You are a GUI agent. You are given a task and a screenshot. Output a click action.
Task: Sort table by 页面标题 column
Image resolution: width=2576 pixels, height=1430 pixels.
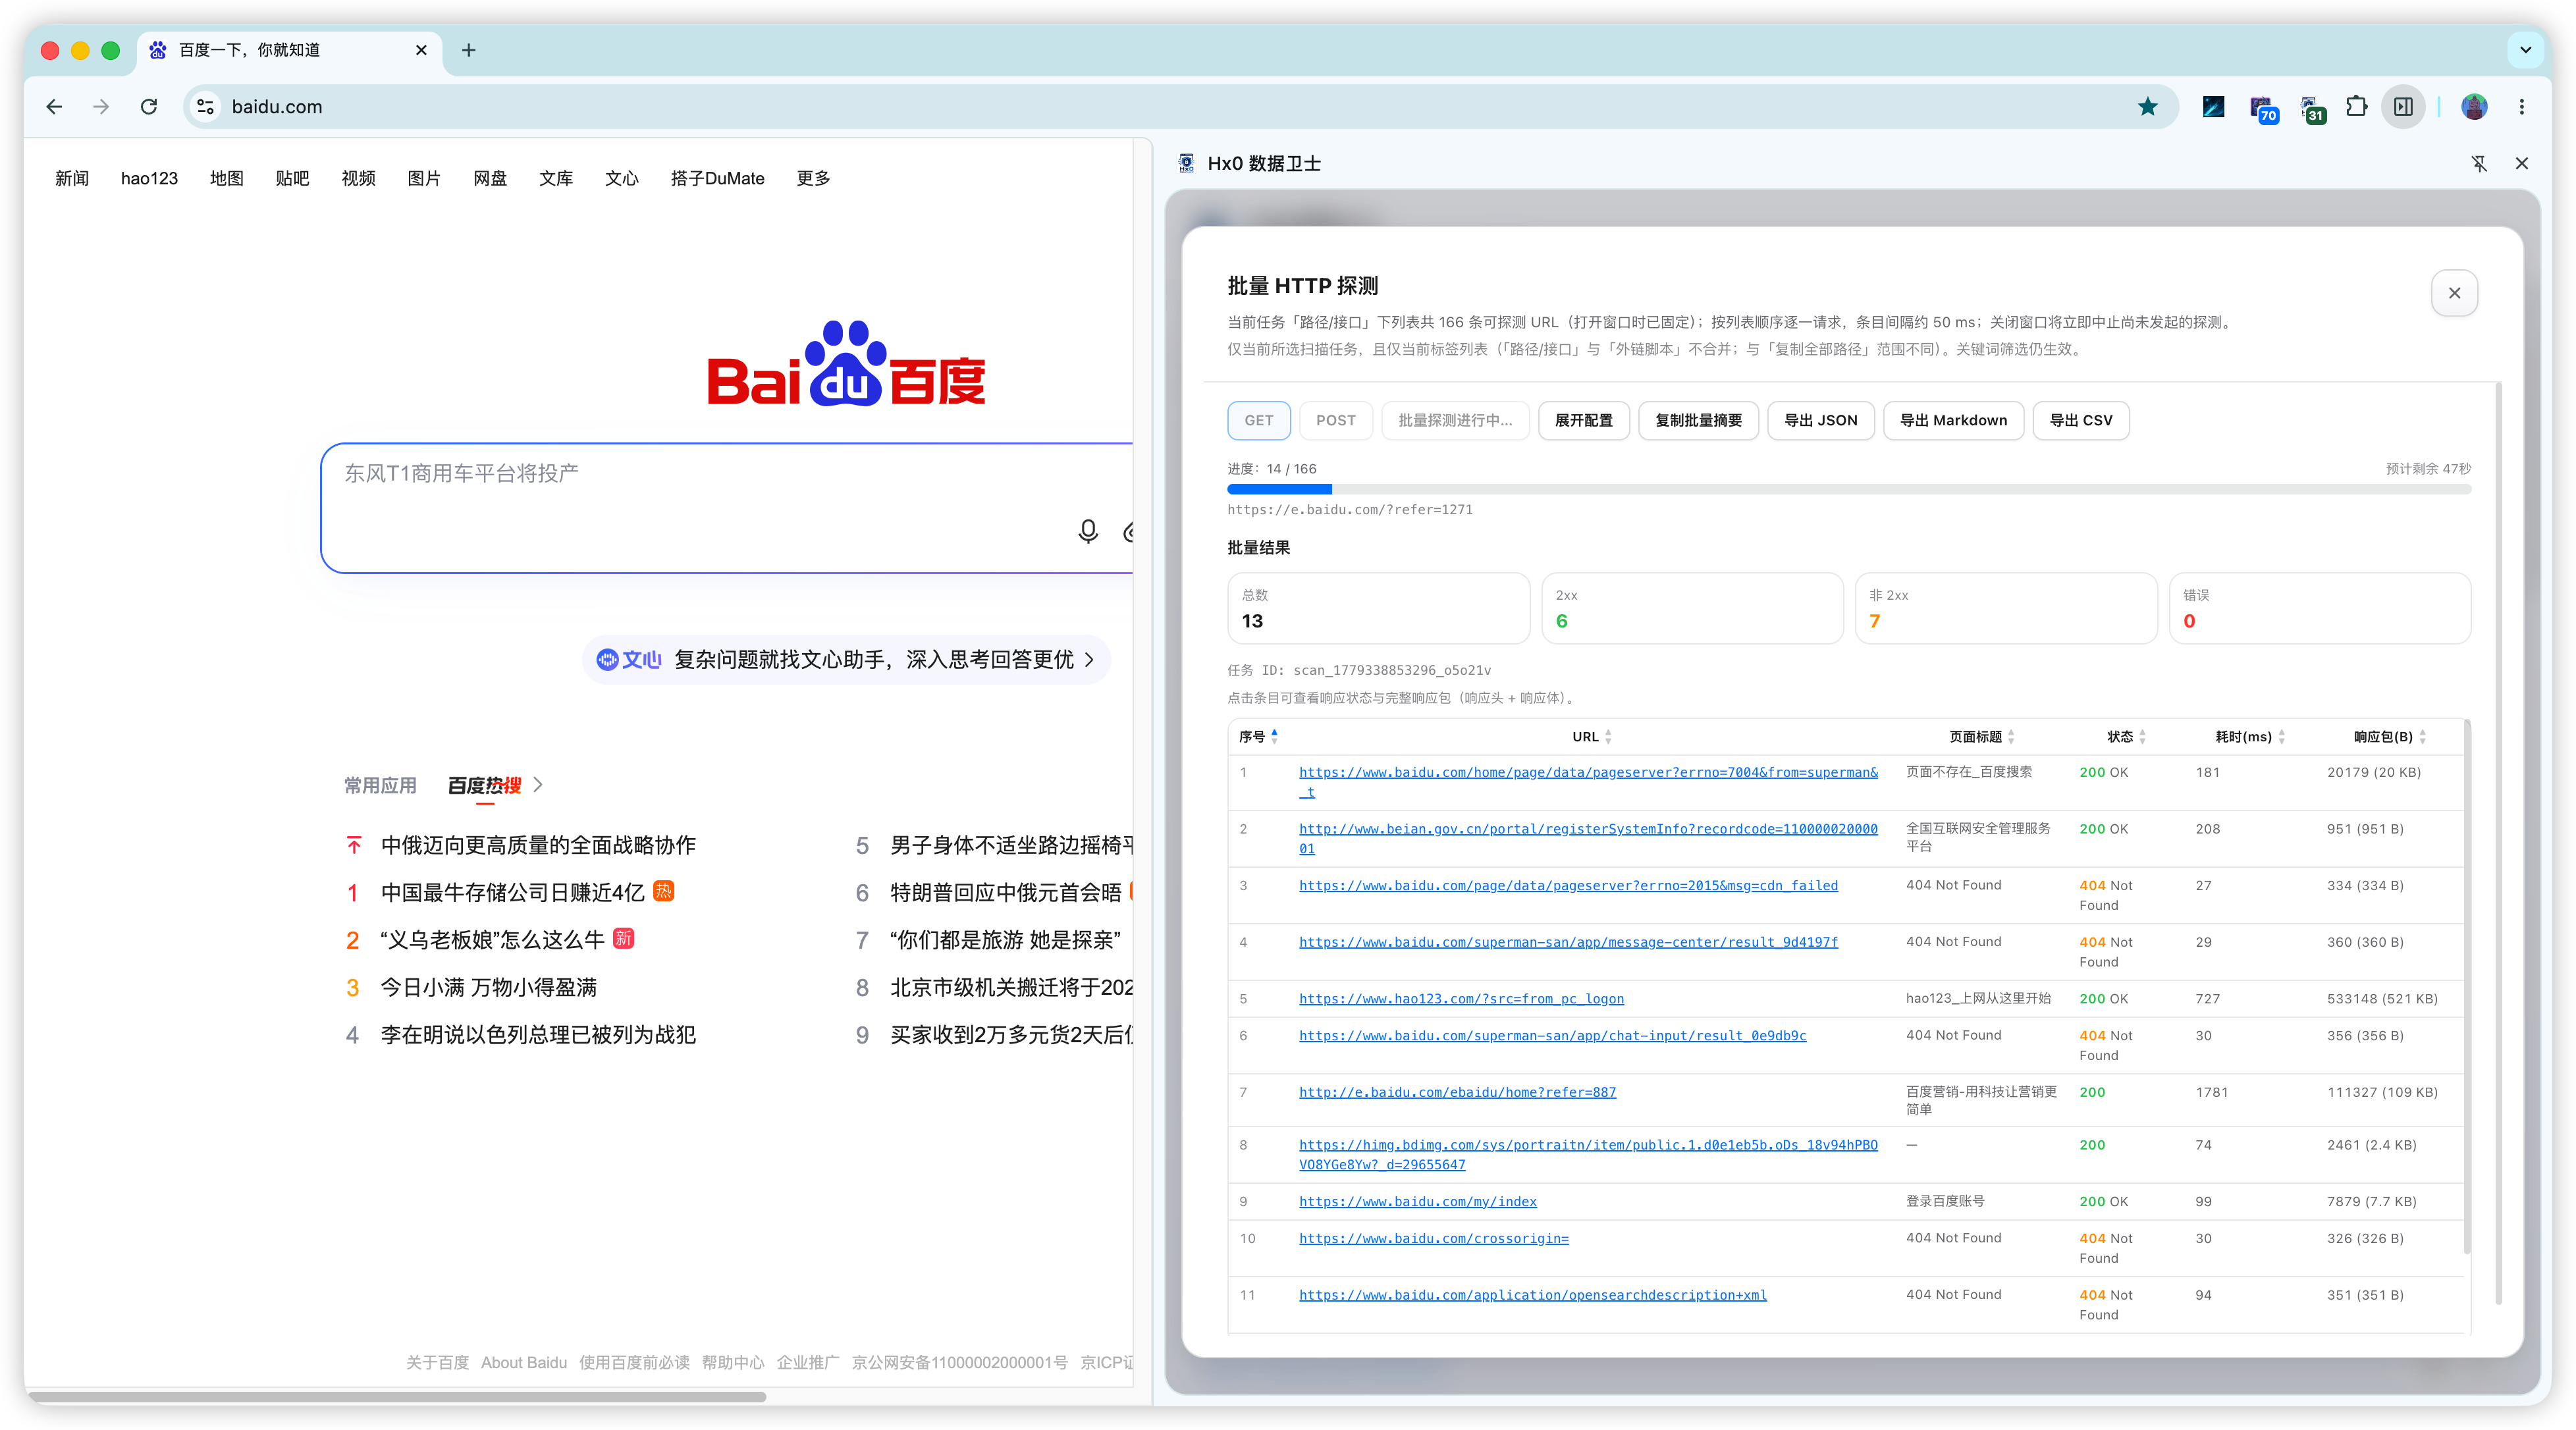tap(1982, 737)
